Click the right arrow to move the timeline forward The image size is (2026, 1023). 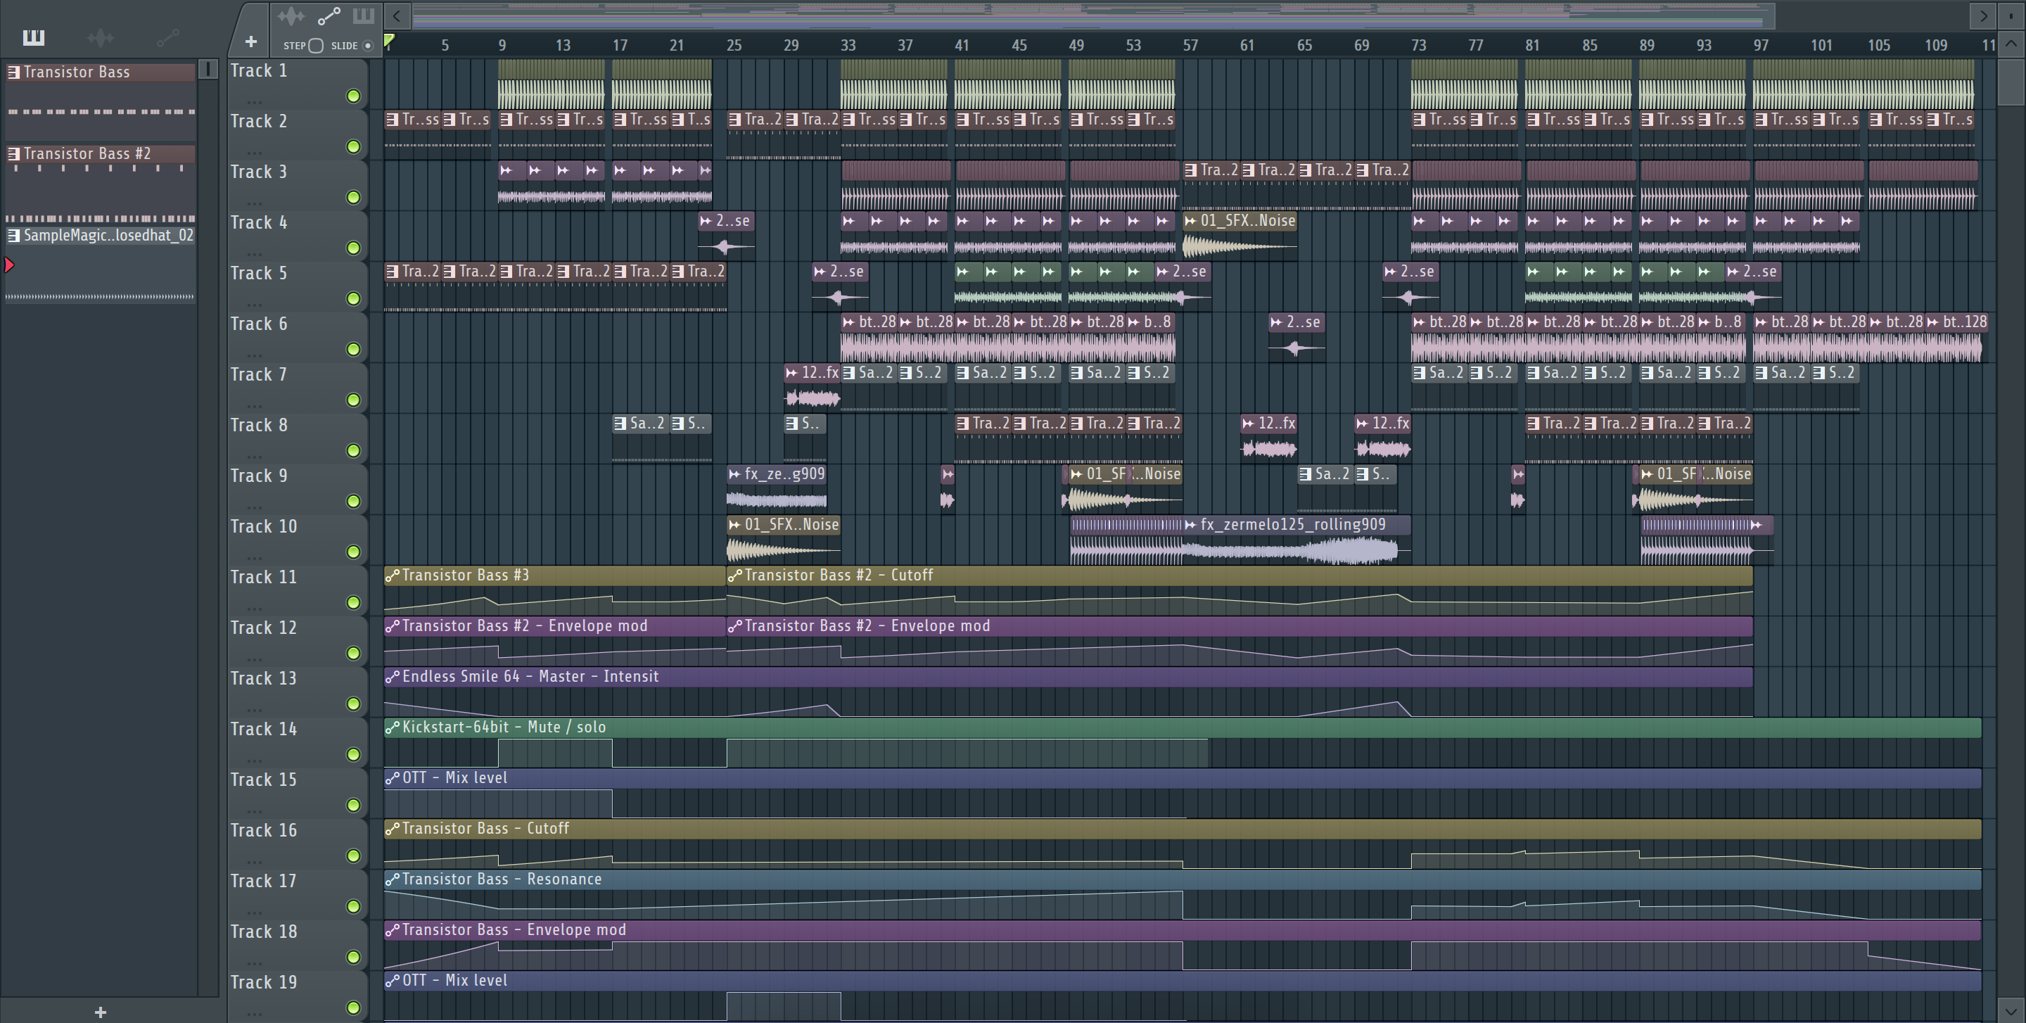(x=1983, y=15)
